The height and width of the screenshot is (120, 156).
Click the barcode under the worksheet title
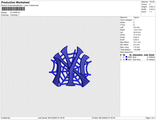[13, 9]
